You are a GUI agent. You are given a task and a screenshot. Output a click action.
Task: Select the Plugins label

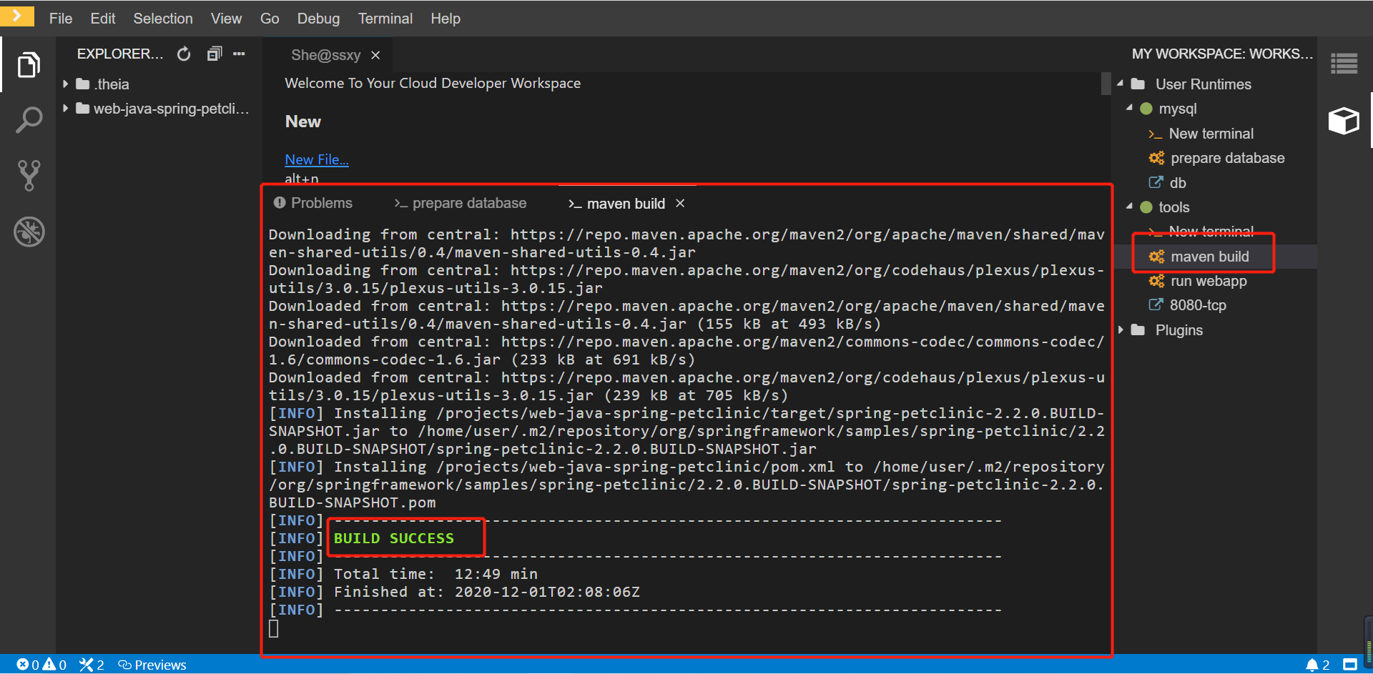[1178, 330]
